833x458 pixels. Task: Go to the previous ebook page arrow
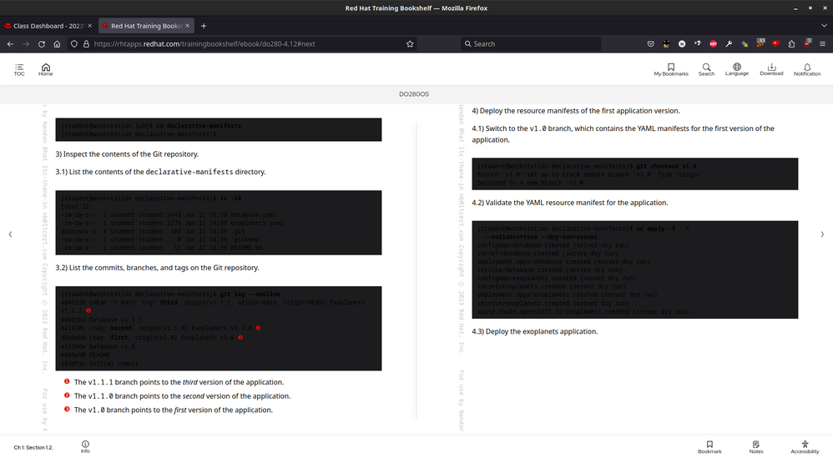[x=10, y=234]
